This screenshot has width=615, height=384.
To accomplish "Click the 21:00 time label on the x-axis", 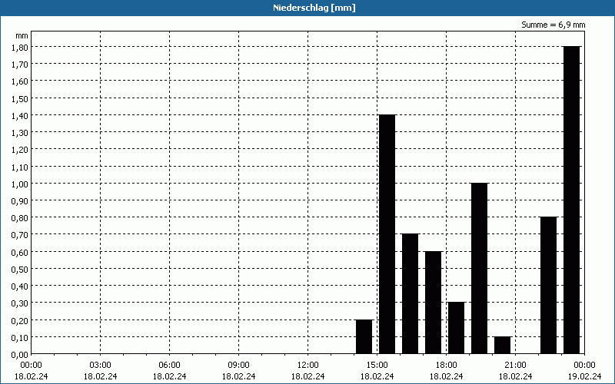I will point(515,366).
